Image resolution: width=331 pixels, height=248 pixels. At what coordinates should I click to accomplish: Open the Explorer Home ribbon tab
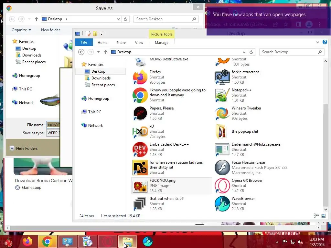click(x=102, y=43)
